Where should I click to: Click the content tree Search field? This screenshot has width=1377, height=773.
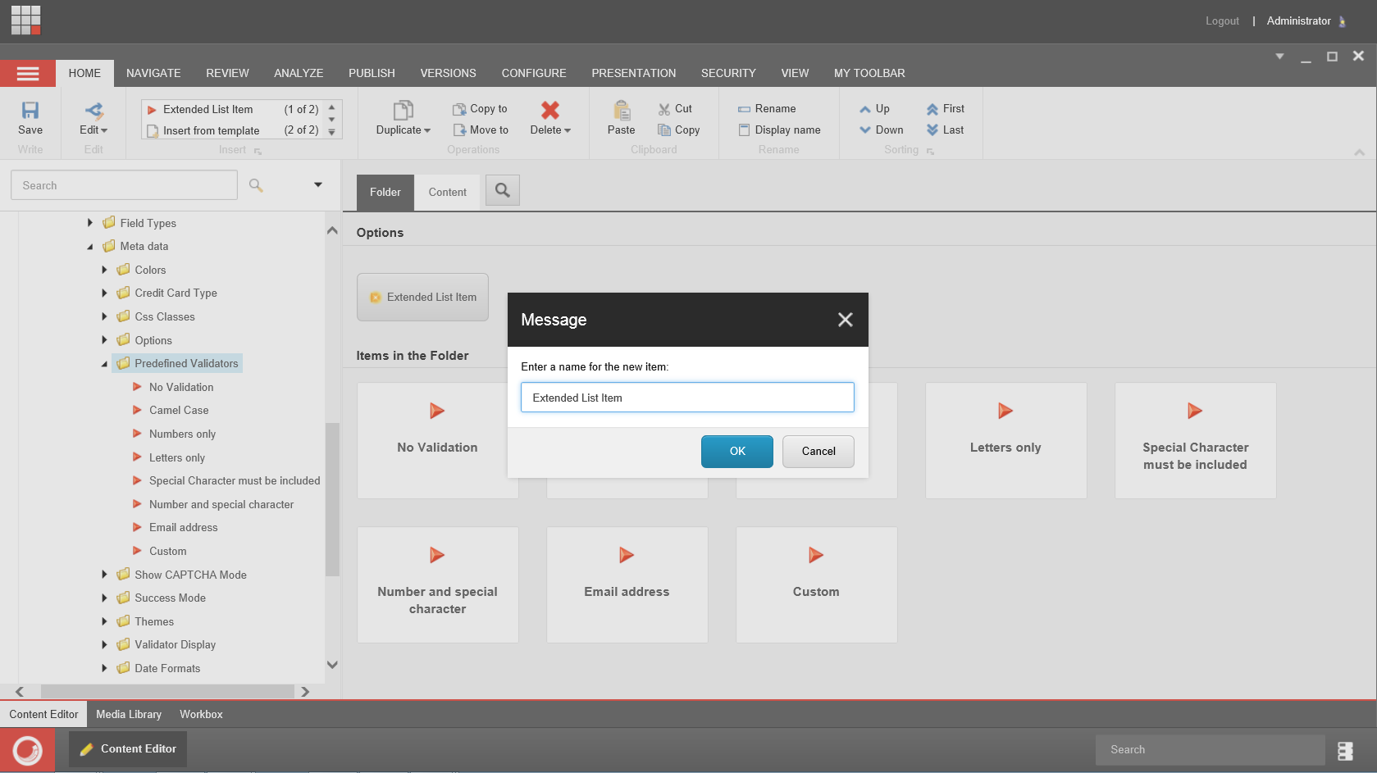[x=124, y=185]
